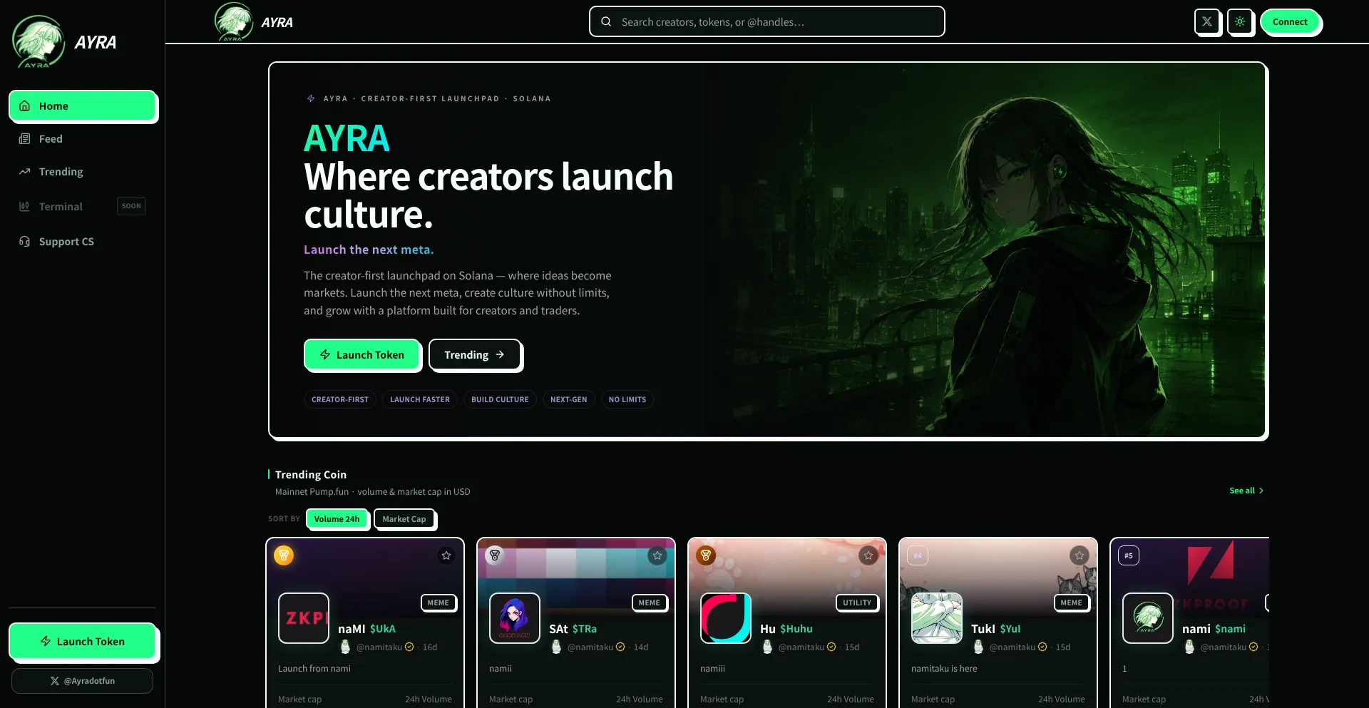Click the Trending Coin section heading
This screenshot has width=1369, height=708.
click(311, 475)
